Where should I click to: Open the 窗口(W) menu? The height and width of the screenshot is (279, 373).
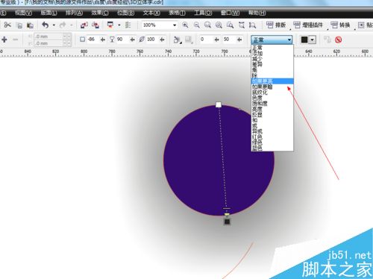(x=230, y=13)
